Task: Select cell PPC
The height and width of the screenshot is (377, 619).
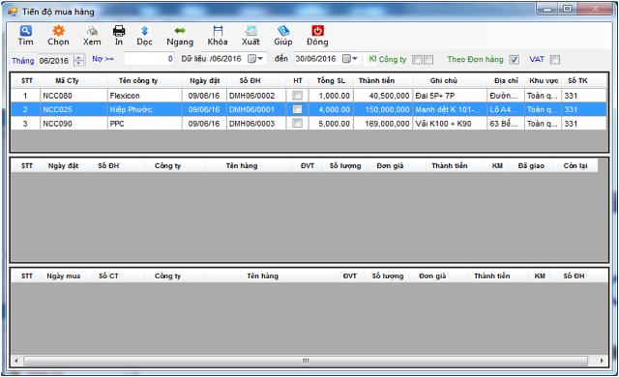Action: (145, 124)
